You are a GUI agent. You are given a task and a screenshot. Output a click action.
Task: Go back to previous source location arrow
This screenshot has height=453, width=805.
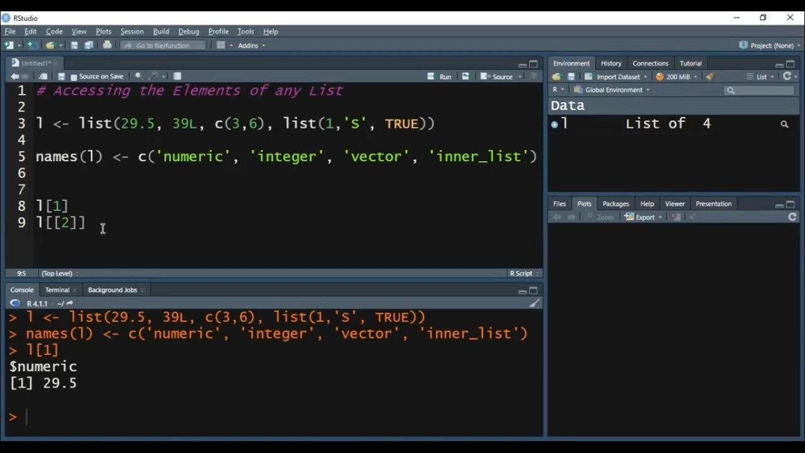click(x=14, y=77)
